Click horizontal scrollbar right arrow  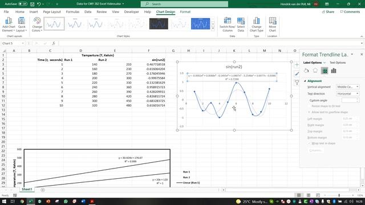coord(359,190)
